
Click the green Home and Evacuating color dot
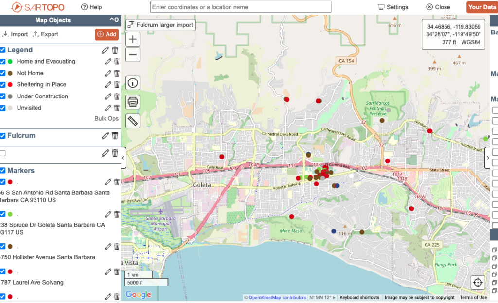[x=10, y=62]
